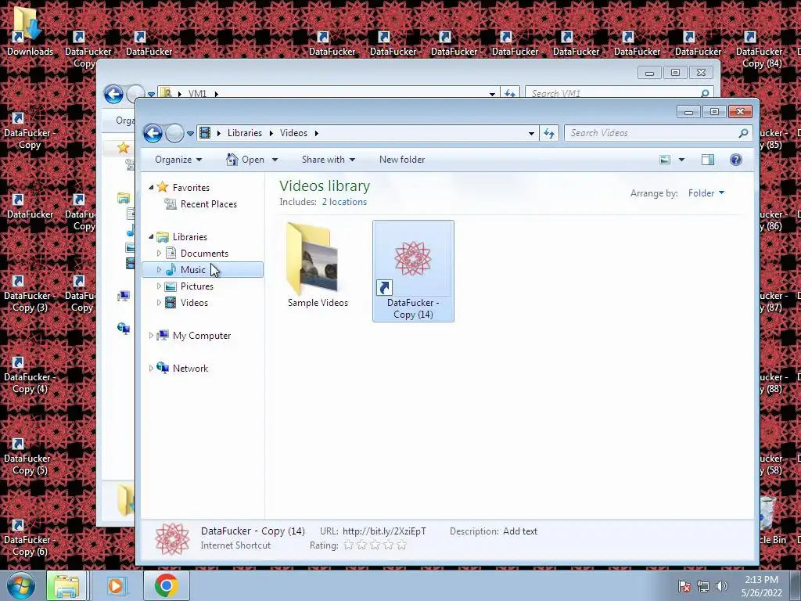Go back in the Videos window
801x601 pixels.
click(x=153, y=133)
